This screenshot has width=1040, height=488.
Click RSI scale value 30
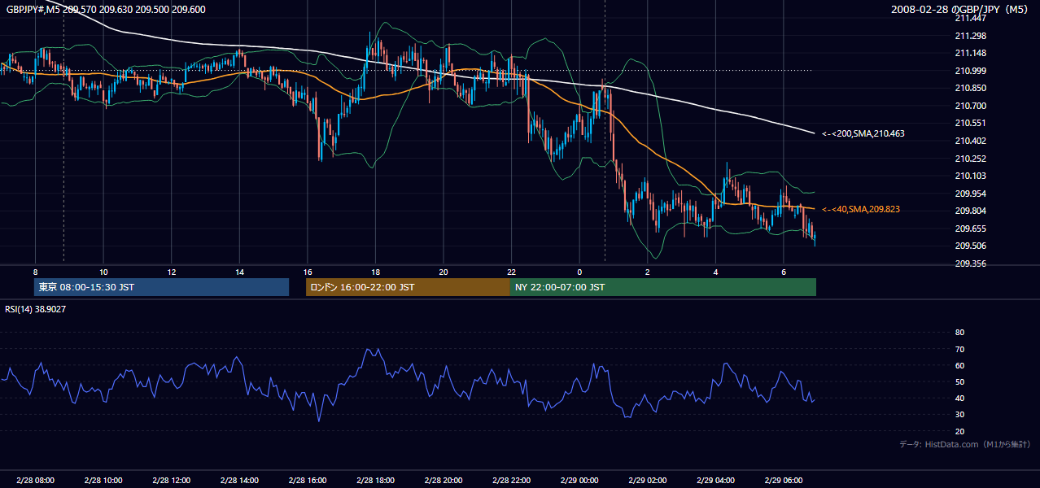click(x=959, y=415)
